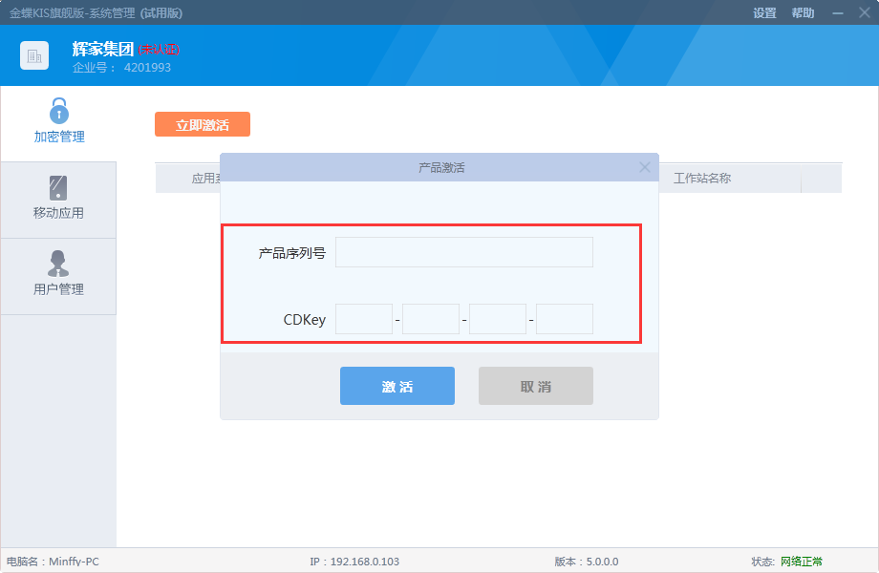Click the company name 辉家集团
This screenshot has width=879, height=573.
[x=103, y=50]
